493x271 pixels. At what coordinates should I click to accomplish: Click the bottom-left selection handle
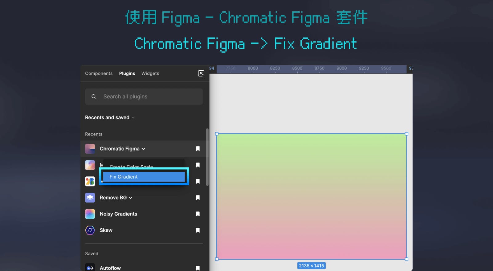(217, 259)
